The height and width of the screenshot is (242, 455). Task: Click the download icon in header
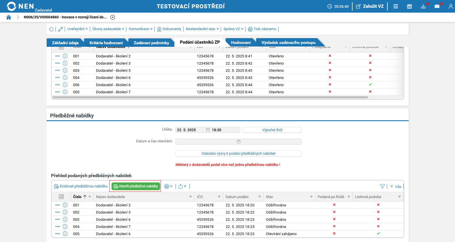(423, 6)
